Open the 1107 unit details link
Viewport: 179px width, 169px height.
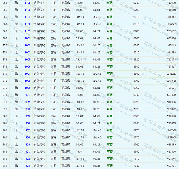(28, 17)
